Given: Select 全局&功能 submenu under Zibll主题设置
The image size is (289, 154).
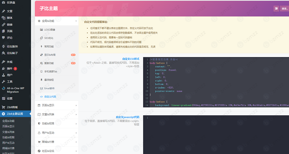Looking at the screenshot, I should click(x=8, y=121).
